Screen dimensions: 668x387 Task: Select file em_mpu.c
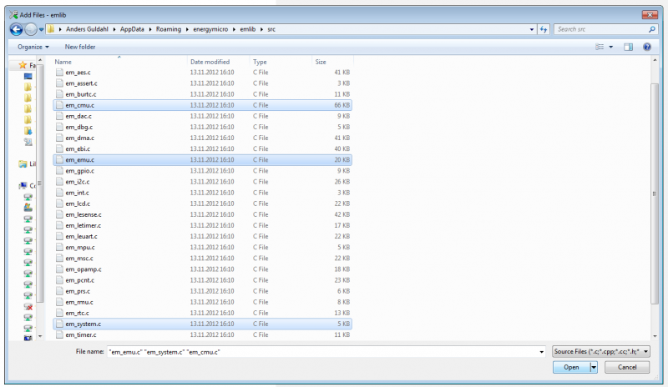click(x=202, y=248)
